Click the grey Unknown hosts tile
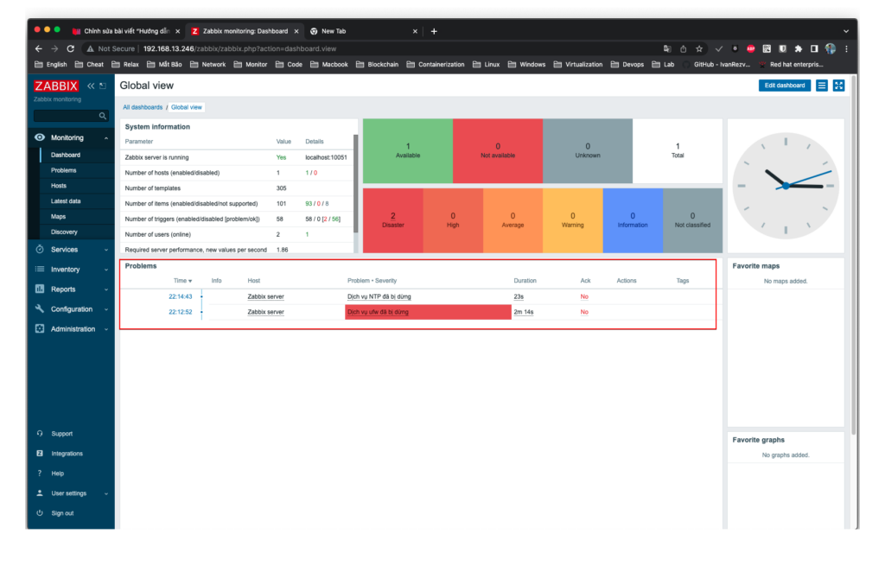 pos(588,150)
